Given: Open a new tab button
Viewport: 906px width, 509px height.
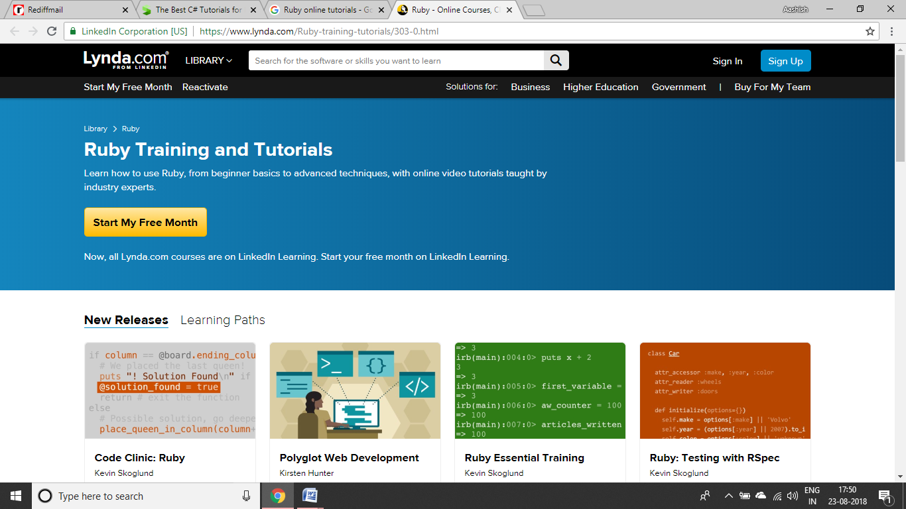Looking at the screenshot, I should click(x=534, y=10).
